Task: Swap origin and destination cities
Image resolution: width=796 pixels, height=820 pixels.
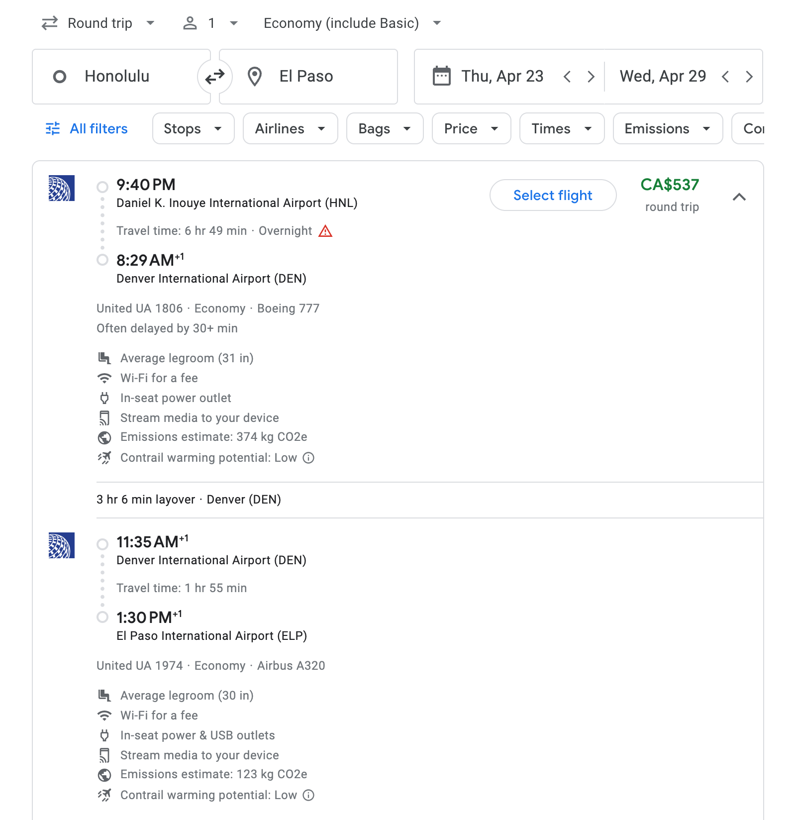Action: [x=215, y=77]
